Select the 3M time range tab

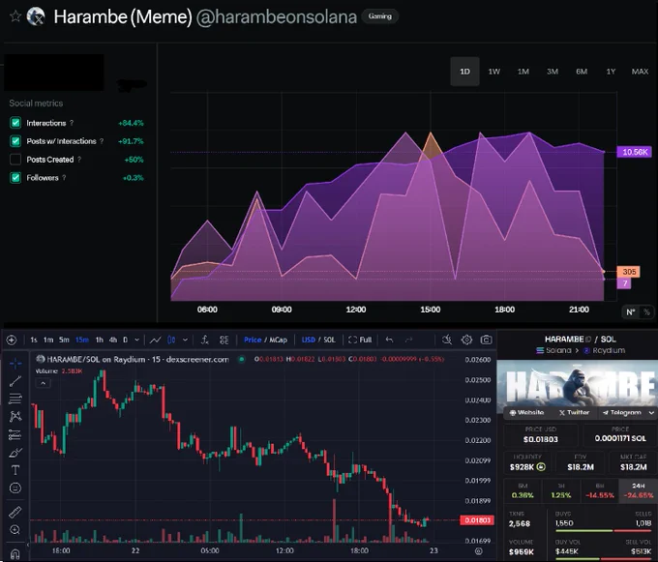(553, 72)
